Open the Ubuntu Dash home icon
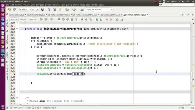Image resolution: width=195 pixels, height=110 pixels. pos(3,5)
